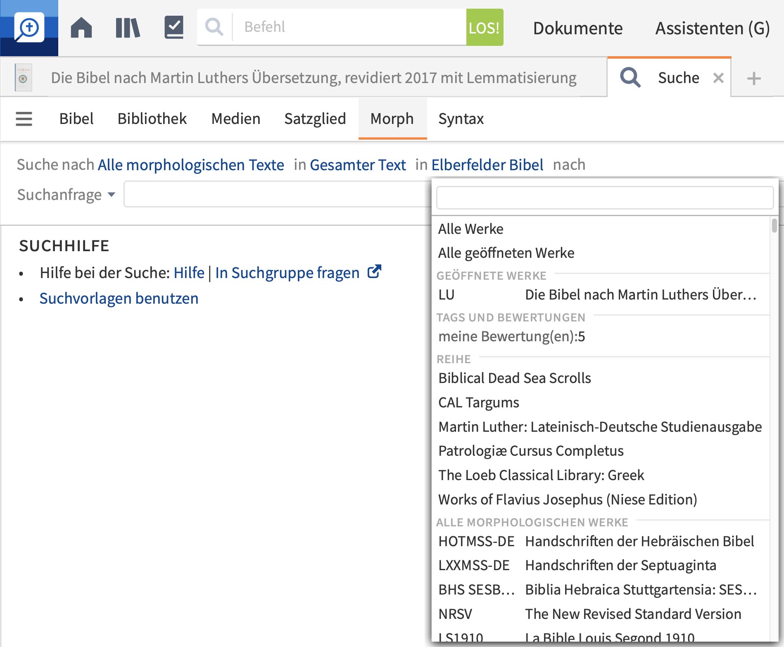784x647 pixels.
Task: Click the Suche tab magnifier icon
Action: [630, 77]
